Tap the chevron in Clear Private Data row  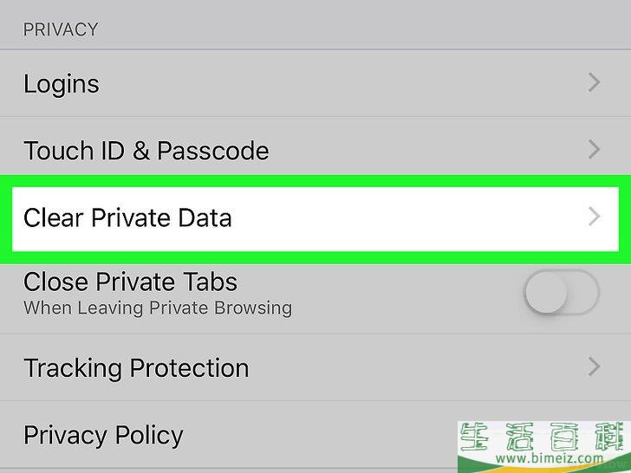595,217
